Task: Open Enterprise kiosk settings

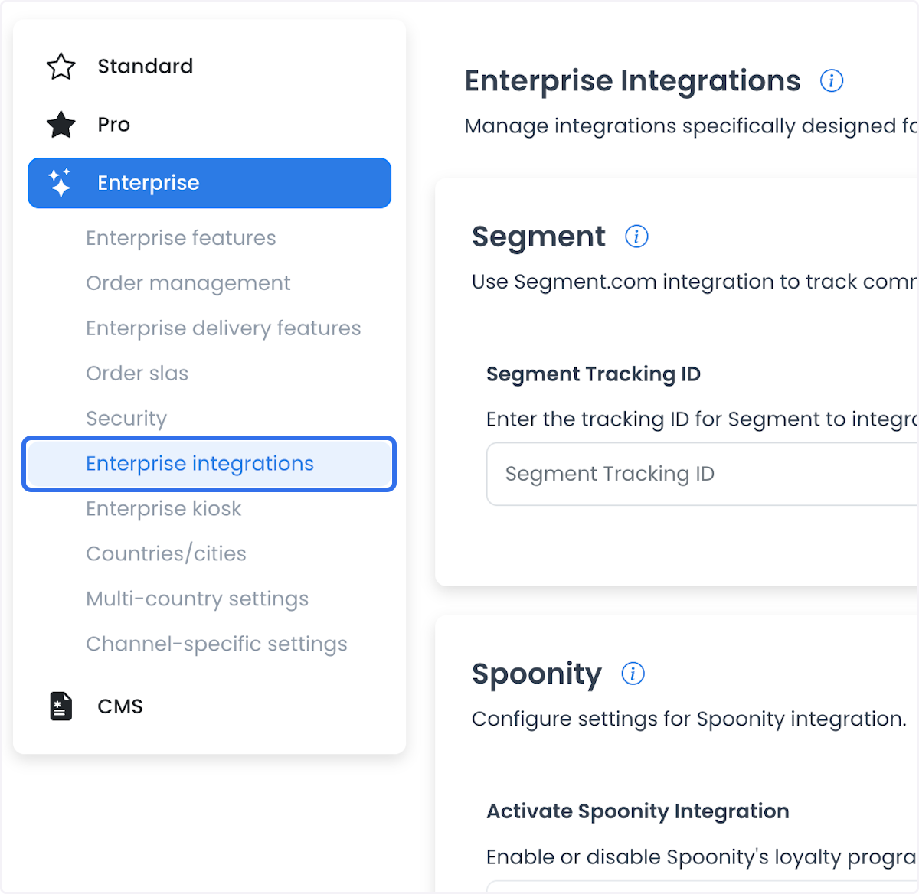Action: 164,509
